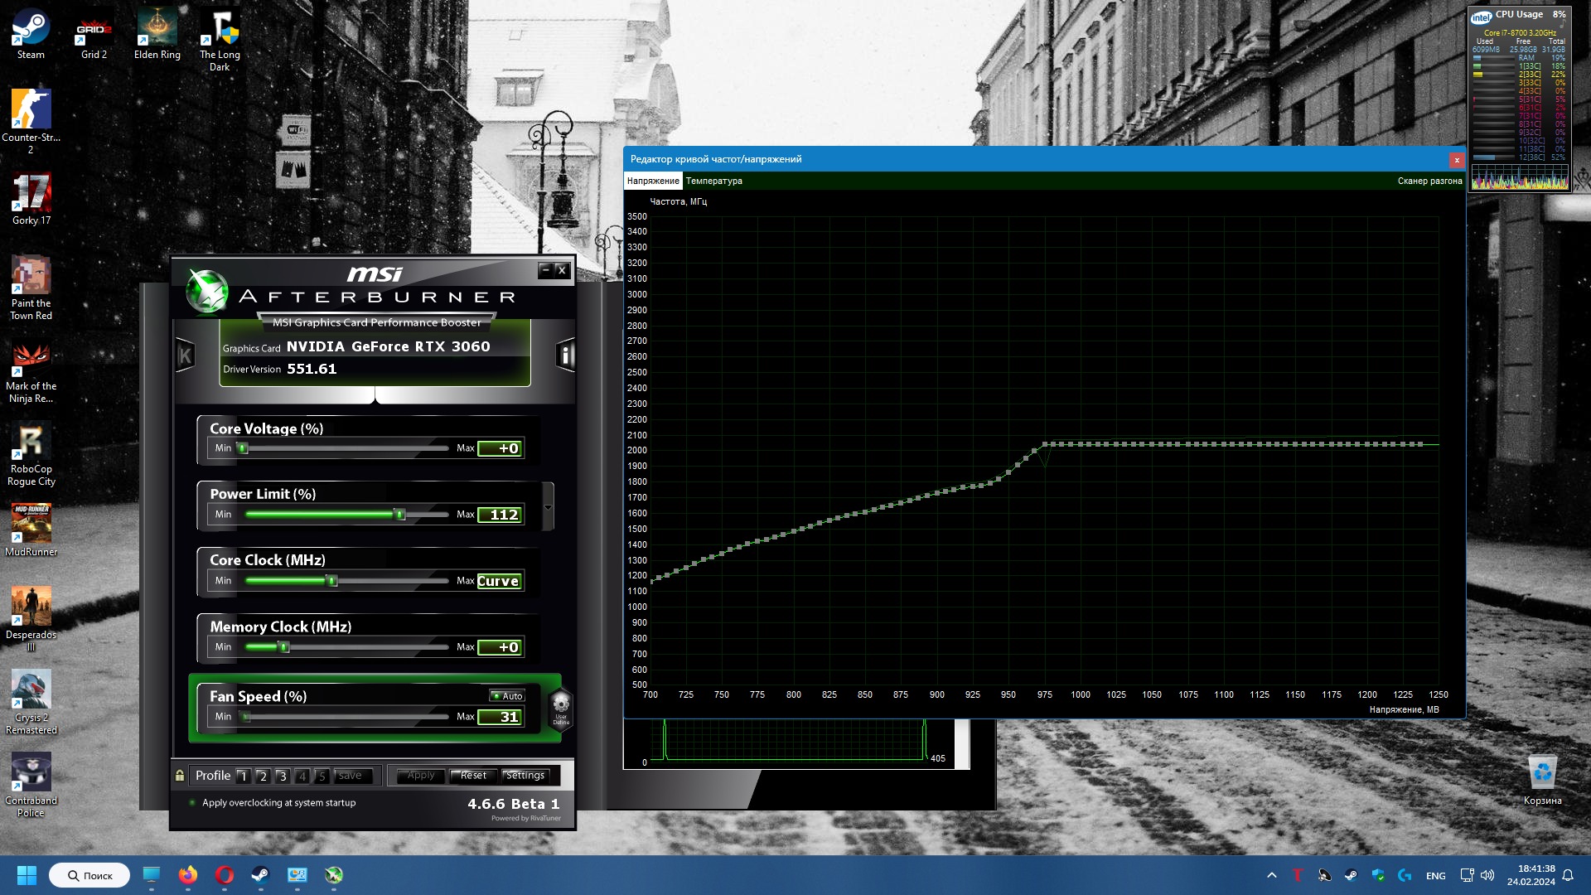
Task: Switch to the Температура tab
Action: (713, 181)
